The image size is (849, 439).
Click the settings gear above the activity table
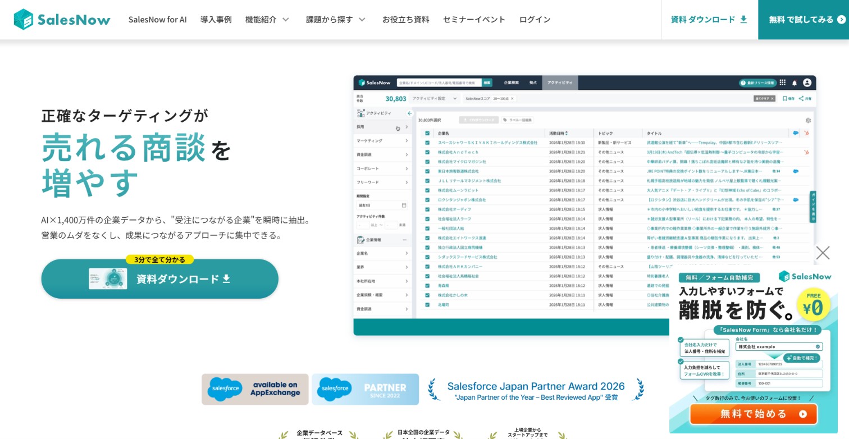point(808,120)
